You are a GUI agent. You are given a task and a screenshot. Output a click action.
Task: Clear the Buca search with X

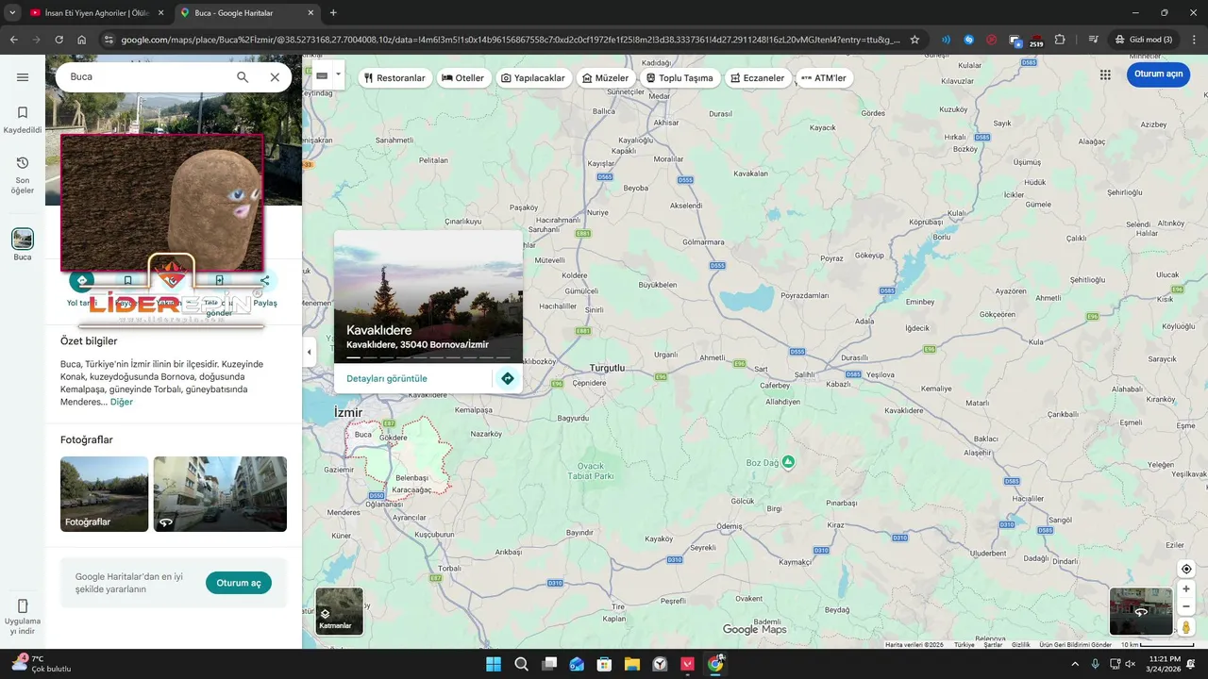[275, 77]
